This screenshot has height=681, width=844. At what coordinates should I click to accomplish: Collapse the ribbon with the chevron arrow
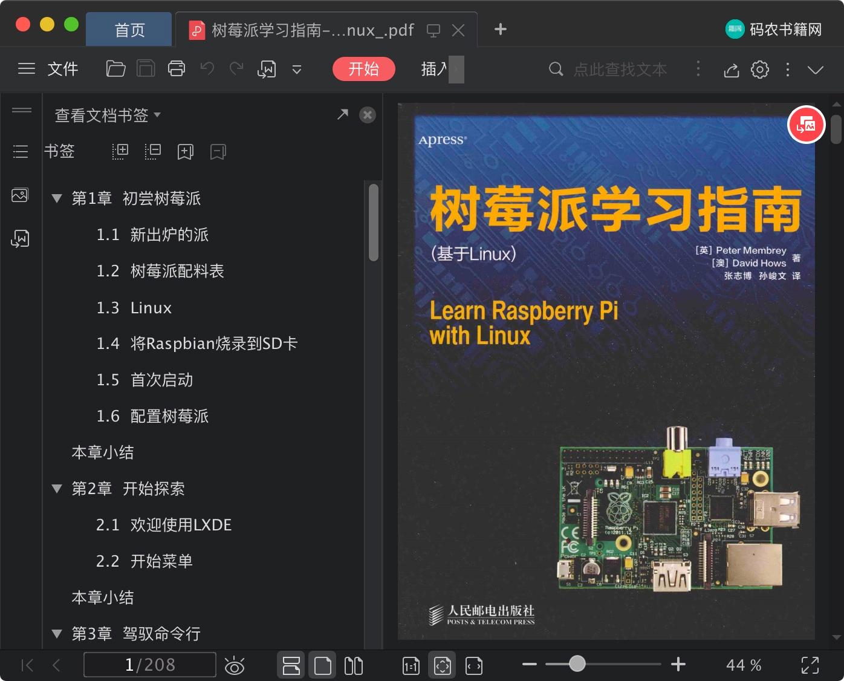[x=816, y=70]
